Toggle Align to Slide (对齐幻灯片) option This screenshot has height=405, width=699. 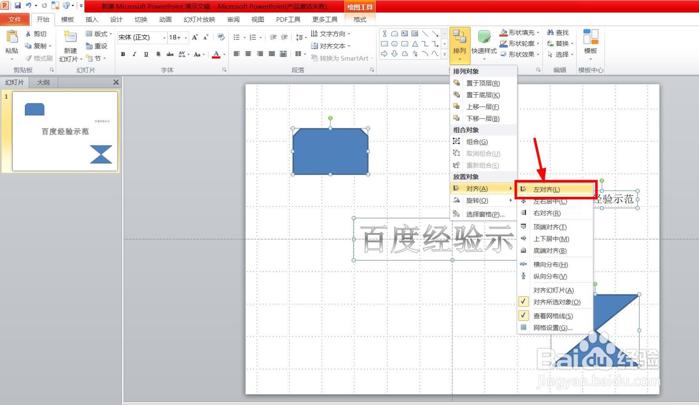click(555, 290)
